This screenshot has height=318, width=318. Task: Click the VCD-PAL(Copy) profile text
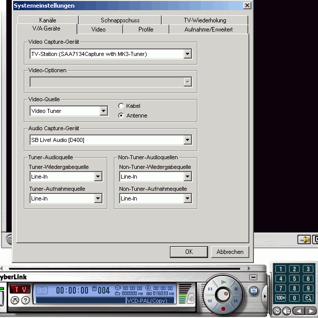[x=147, y=300]
